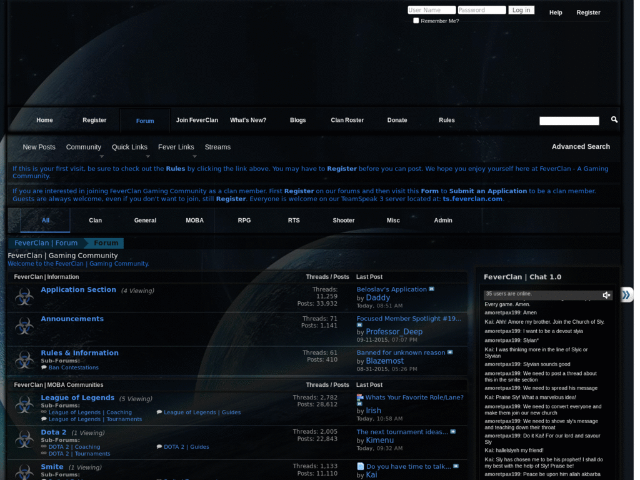Viewport: 640px width, 480px height.
Task: Click biohazard icon beside Application Section
Action: pos(24,297)
